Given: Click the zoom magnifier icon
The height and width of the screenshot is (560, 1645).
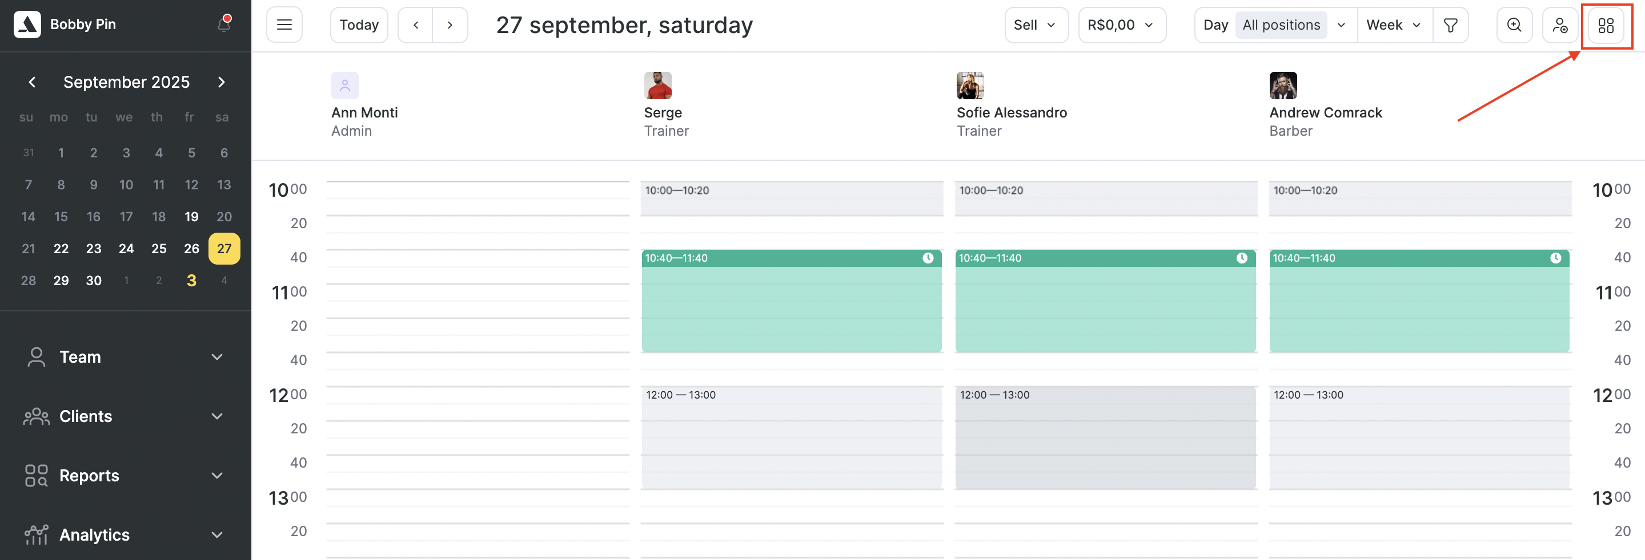Looking at the screenshot, I should pyautogui.click(x=1514, y=25).
